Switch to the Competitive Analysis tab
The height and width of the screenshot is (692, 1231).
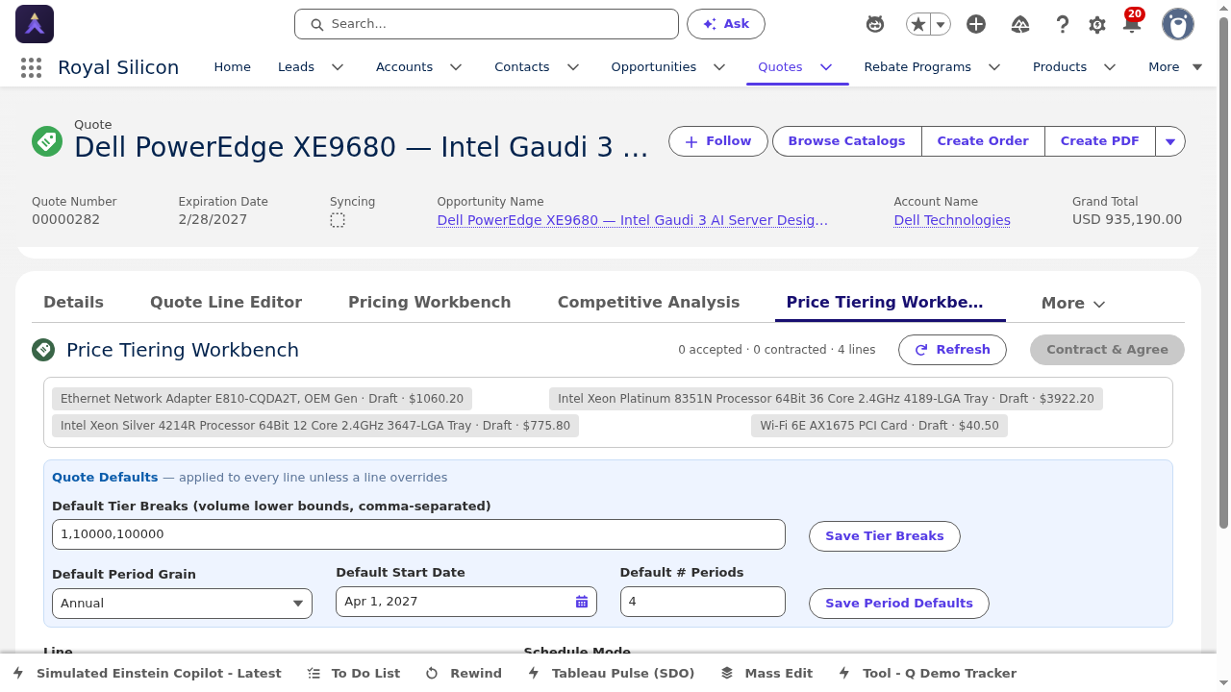coord(648,302)
